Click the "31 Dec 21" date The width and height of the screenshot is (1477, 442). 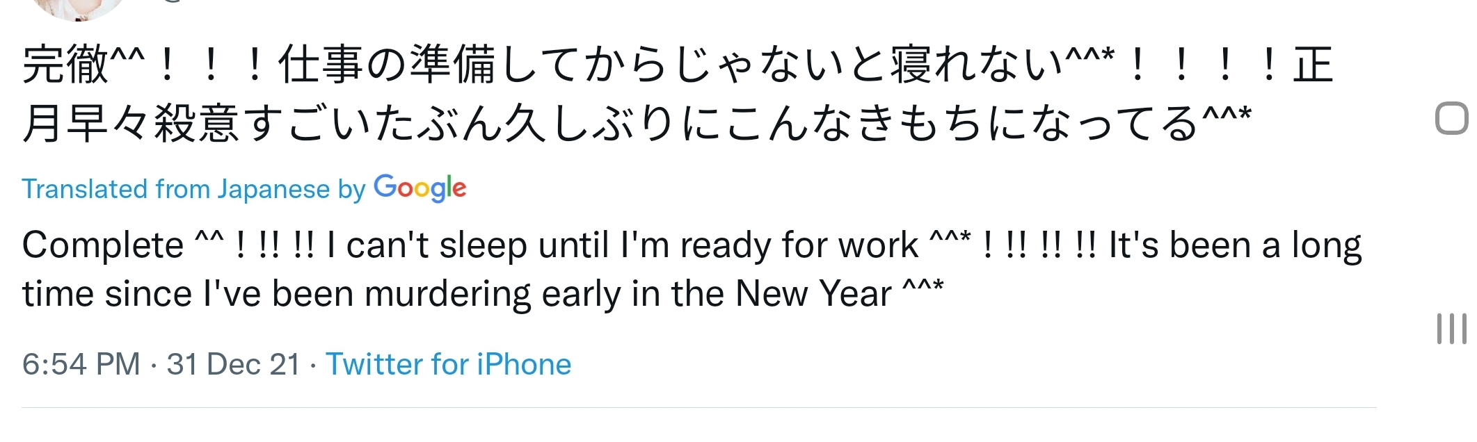233,364
